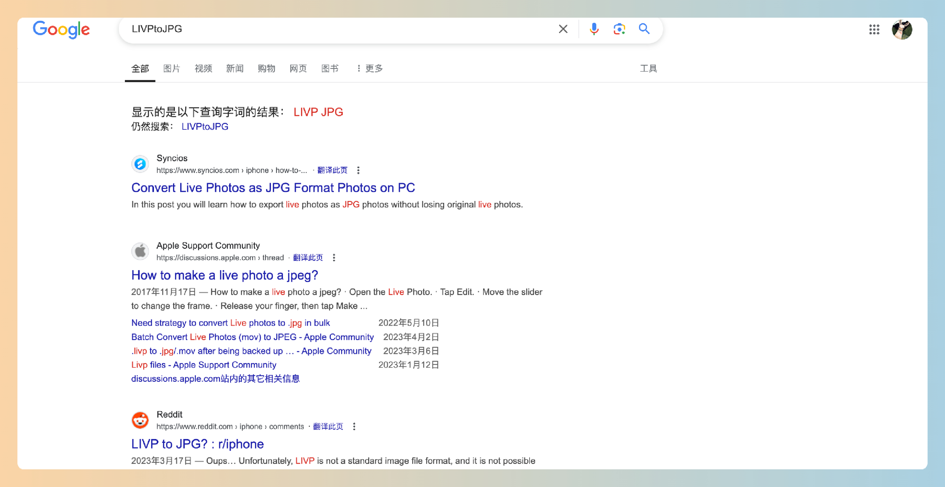This screenshot has width=945, height=487.
Task: Click the Reddit site favicon
Action: 140,420
